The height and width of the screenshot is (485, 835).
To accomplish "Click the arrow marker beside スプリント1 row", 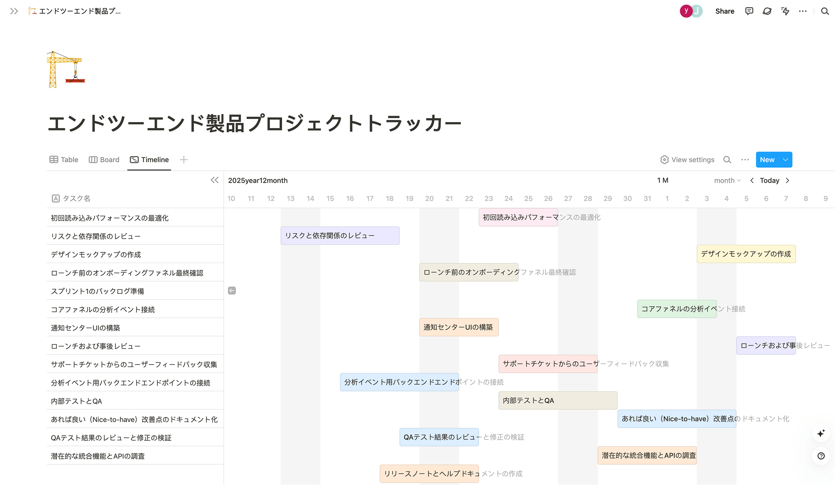I will coord(232,290).
